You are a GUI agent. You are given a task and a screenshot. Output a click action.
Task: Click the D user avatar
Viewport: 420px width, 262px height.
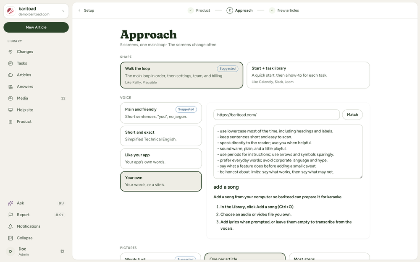[10, 251]
